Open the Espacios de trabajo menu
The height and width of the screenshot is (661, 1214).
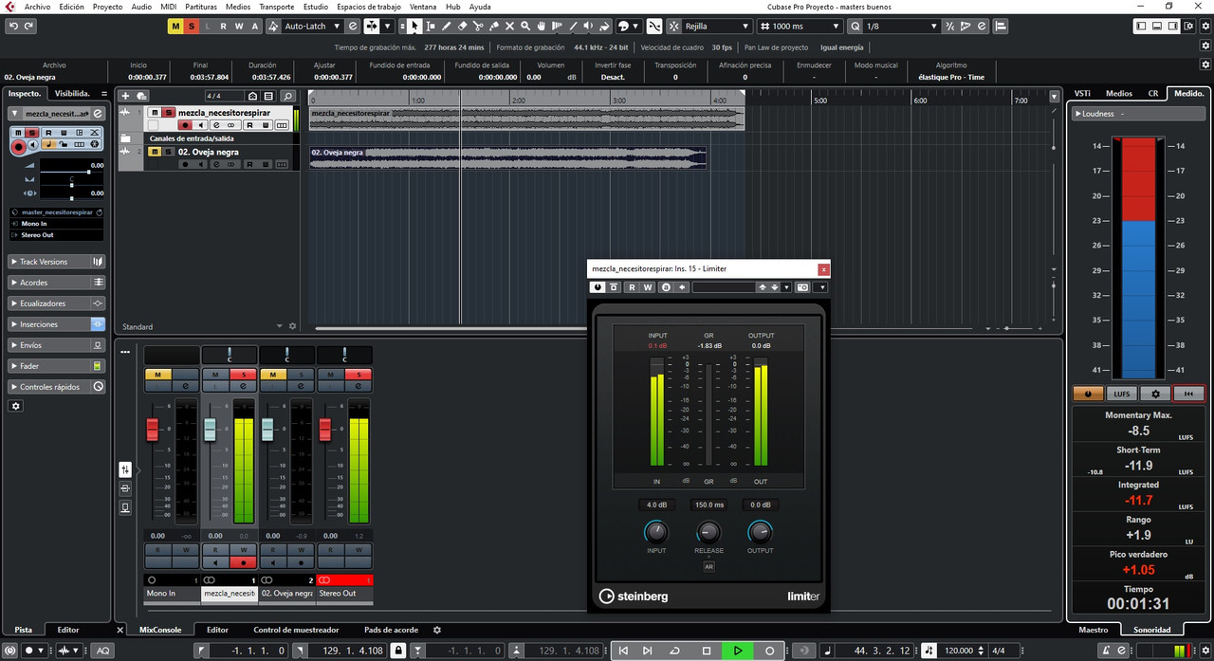click(368, 7)
